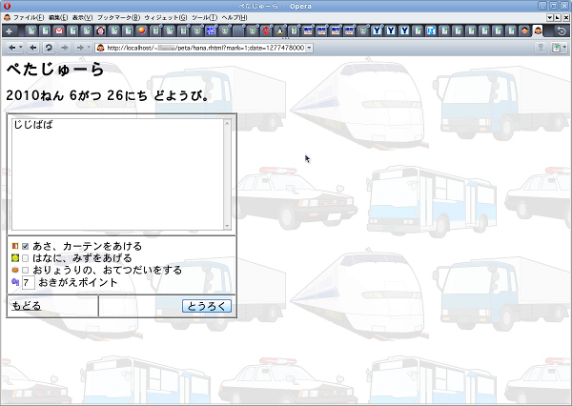Click the おきがえポイント number field

[28, 283]
